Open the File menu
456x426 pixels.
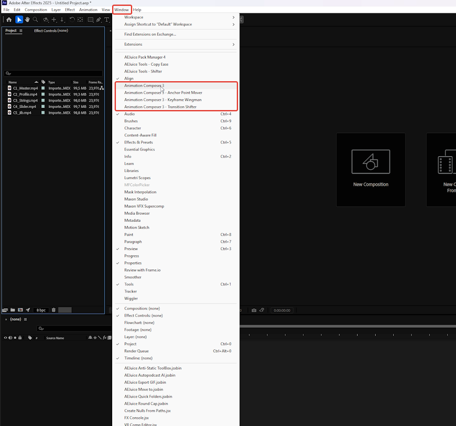pyautogui.click(x=6, y=10)
